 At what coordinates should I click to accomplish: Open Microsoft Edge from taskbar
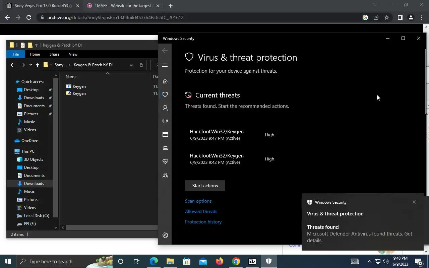point(154,261)
